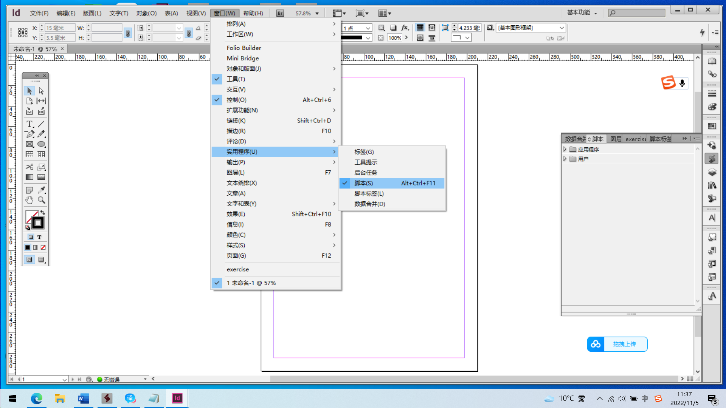Image resolution: width=726 pixels, height=408 pixels.
Task: Click the 拖拽上传 upload button
Action: click(x=617, y=344)
